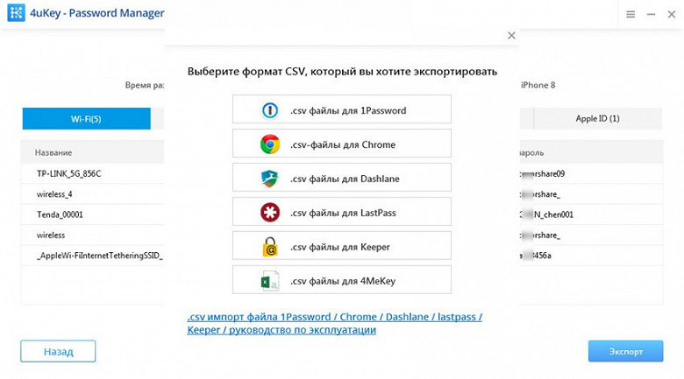Click the LastPass red asterisk icon
Screen dimensions: 684x379
click(270, 213)
